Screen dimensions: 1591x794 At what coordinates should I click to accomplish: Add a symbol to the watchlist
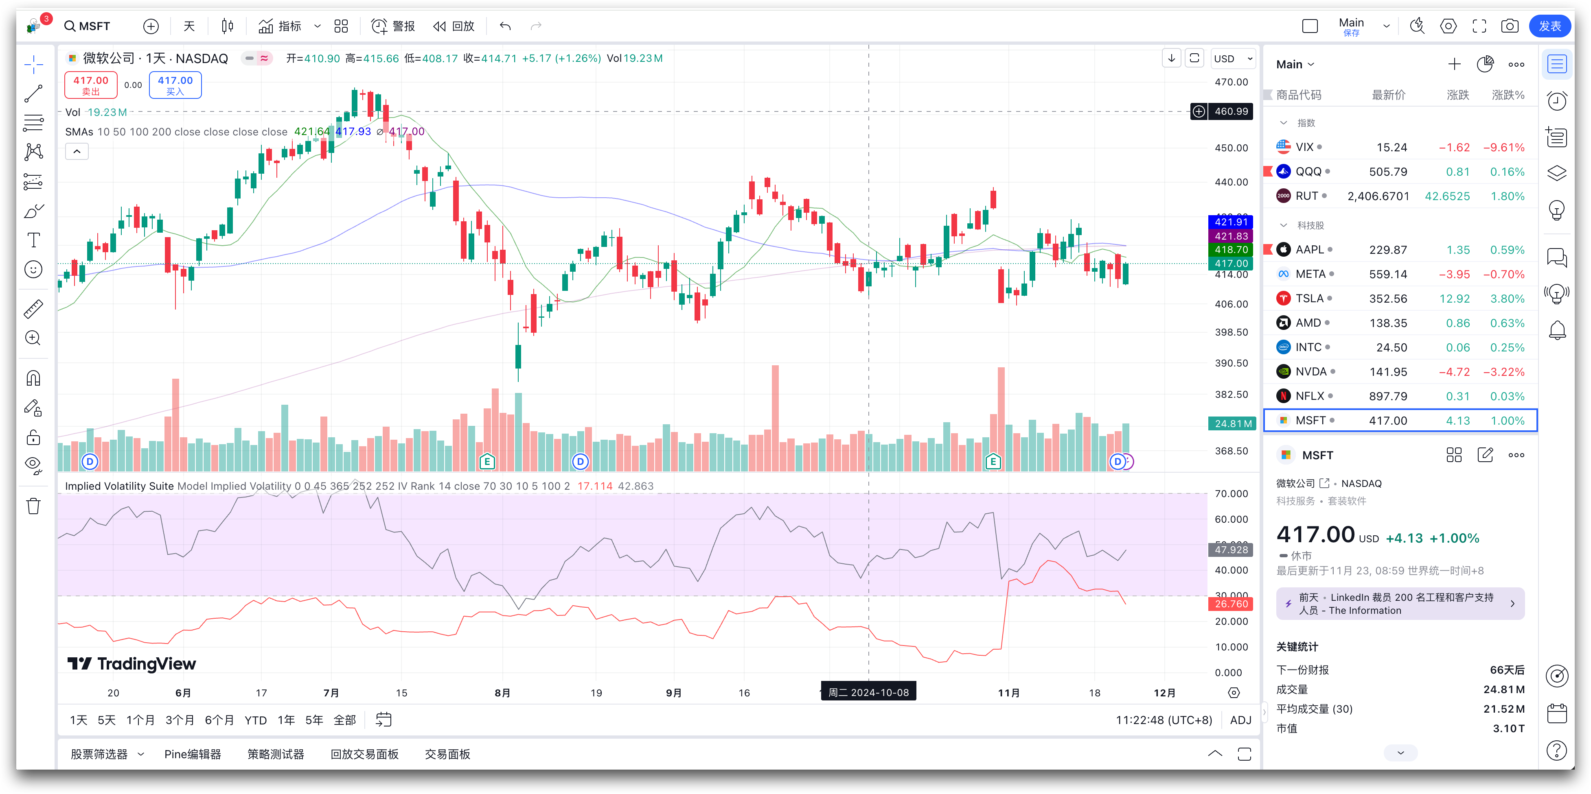coord(1455,64)
